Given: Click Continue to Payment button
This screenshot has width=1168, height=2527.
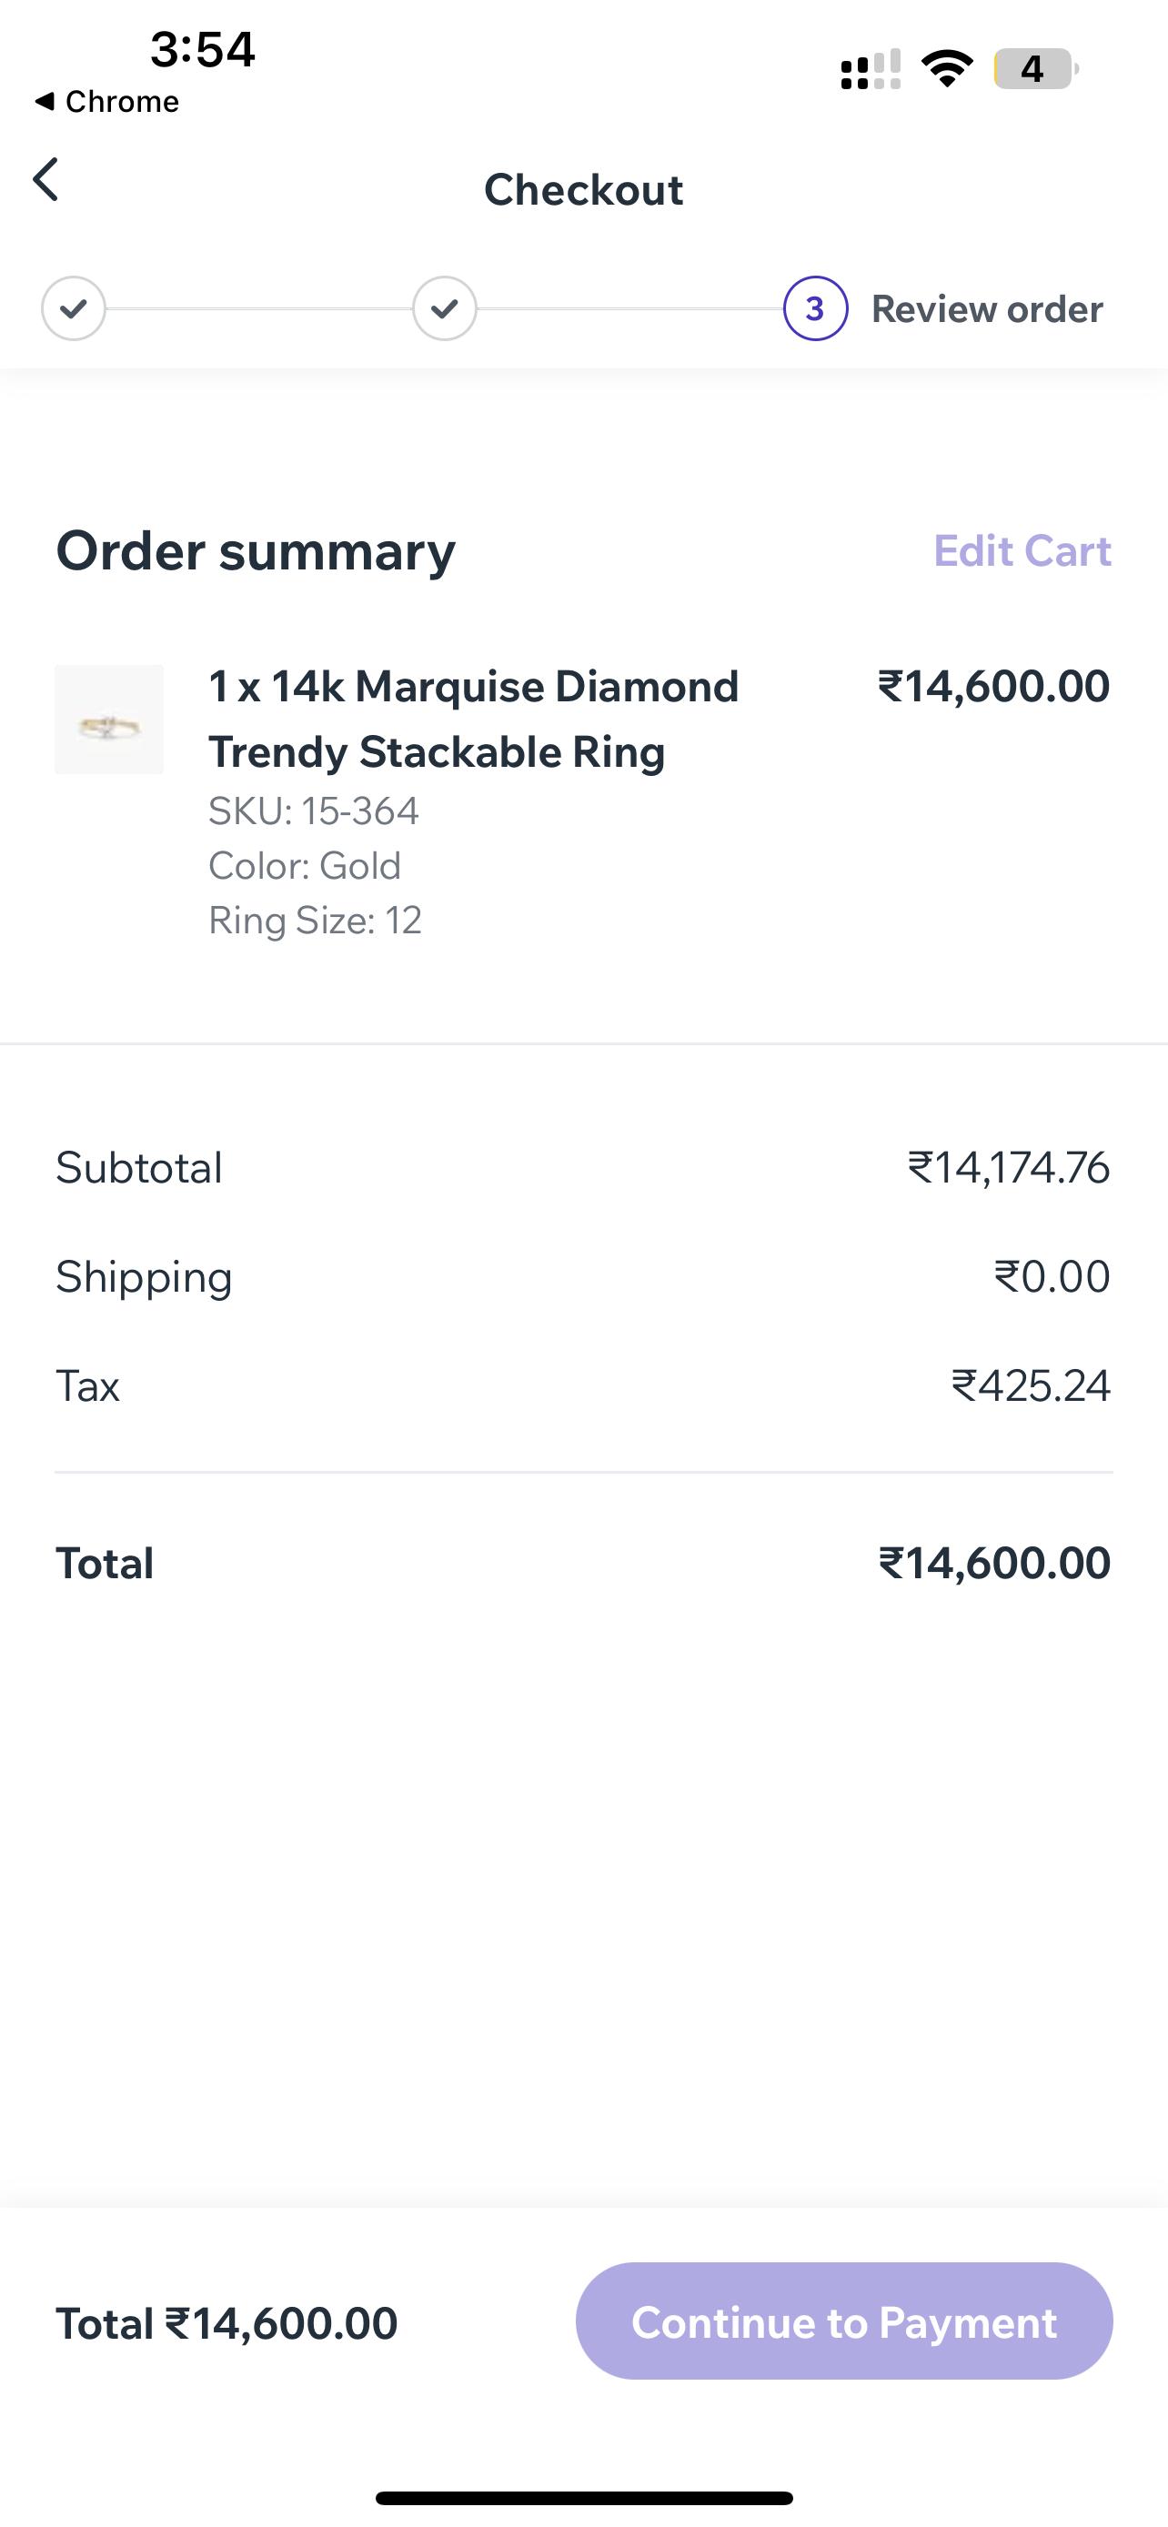Looking at the screenshot, I should pyautogui.click(x=844, y=2321).
